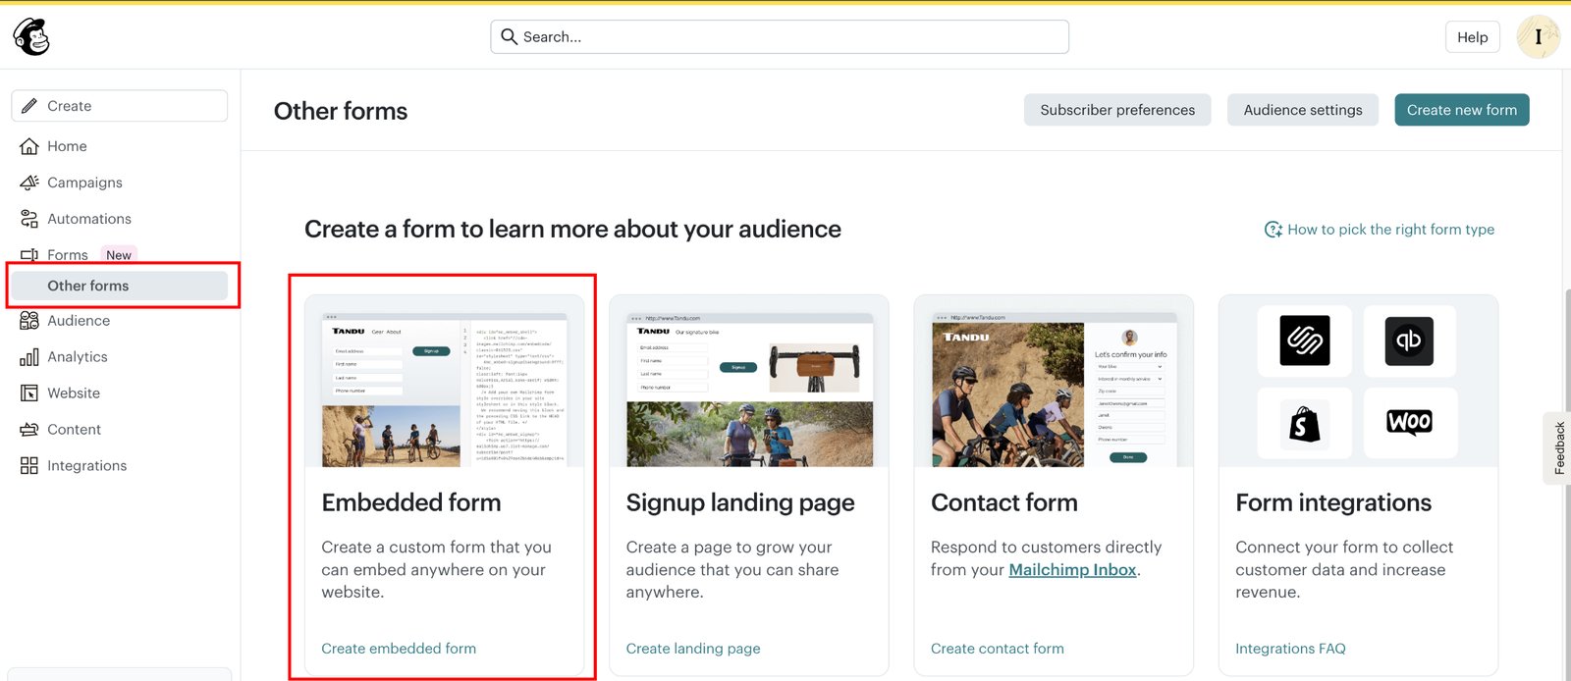Click the Other forms page heading

(341, 111)
